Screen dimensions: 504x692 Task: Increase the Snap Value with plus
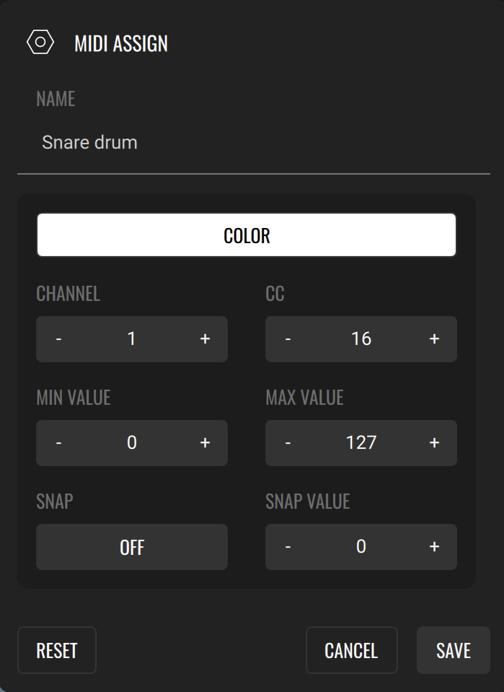pyautogui.click(x=434, y=547)
